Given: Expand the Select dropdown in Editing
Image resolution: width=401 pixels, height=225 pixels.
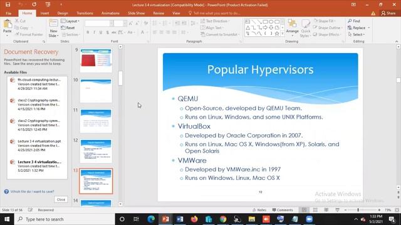Looking at the screenshot, I should [x=357, y=34].
